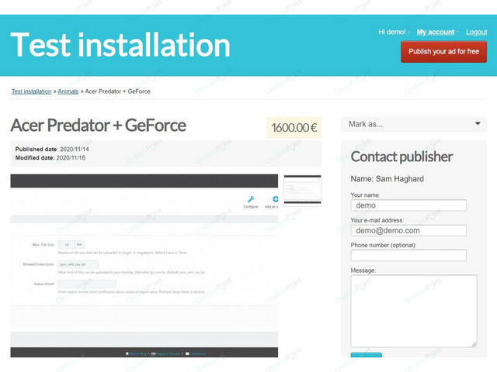This screenshot has width=497, height=372.
Task: Click the Contact publisher heading
Action: 401,157
